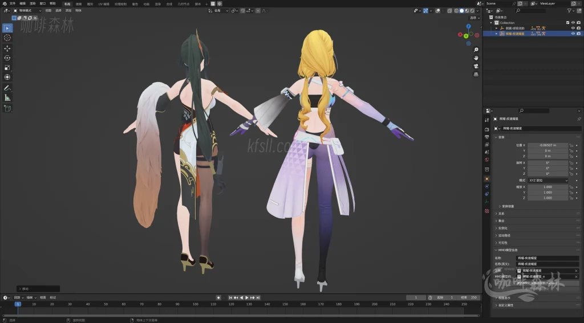The height and width of the screenshot is (323, 584).
Task: Toggle lock for Scale Z
Action: click(x=571, y=198)
